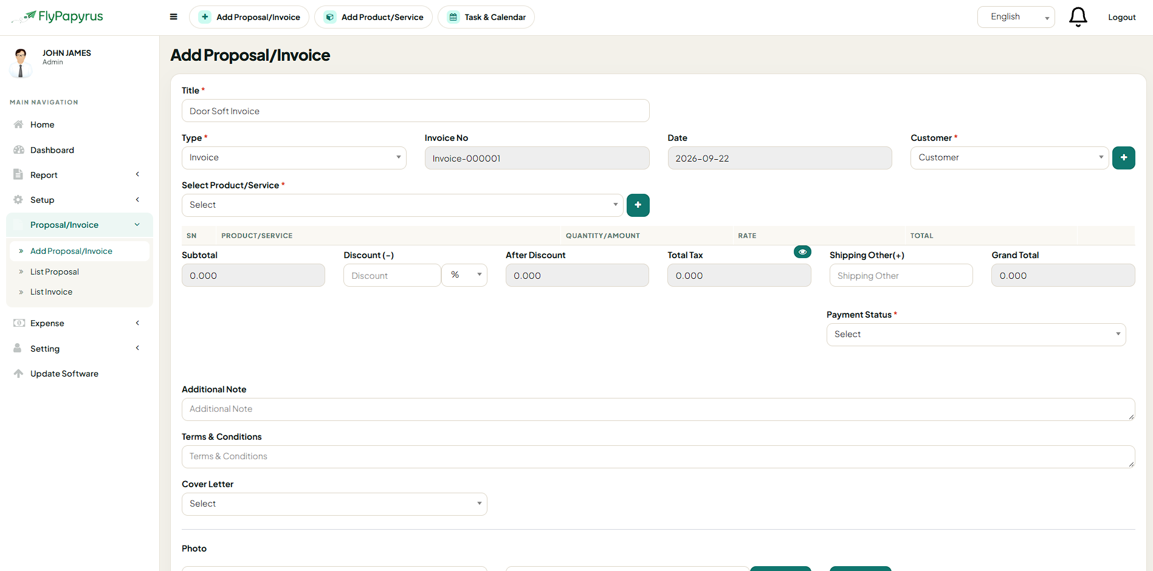Click the Terms & Conditions text area

[x=658, y=457]
